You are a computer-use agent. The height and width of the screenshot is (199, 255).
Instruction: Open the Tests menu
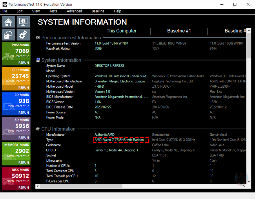click(x=53, y=11)
